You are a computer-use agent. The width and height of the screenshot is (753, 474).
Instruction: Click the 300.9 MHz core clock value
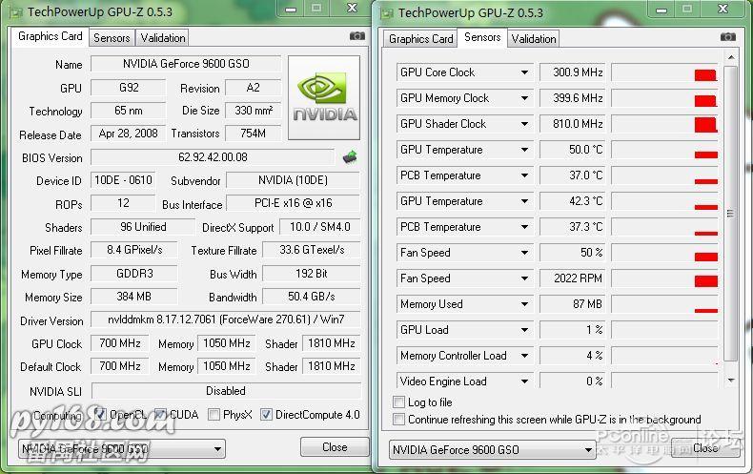pyautogui.click(x=573, y=72)
